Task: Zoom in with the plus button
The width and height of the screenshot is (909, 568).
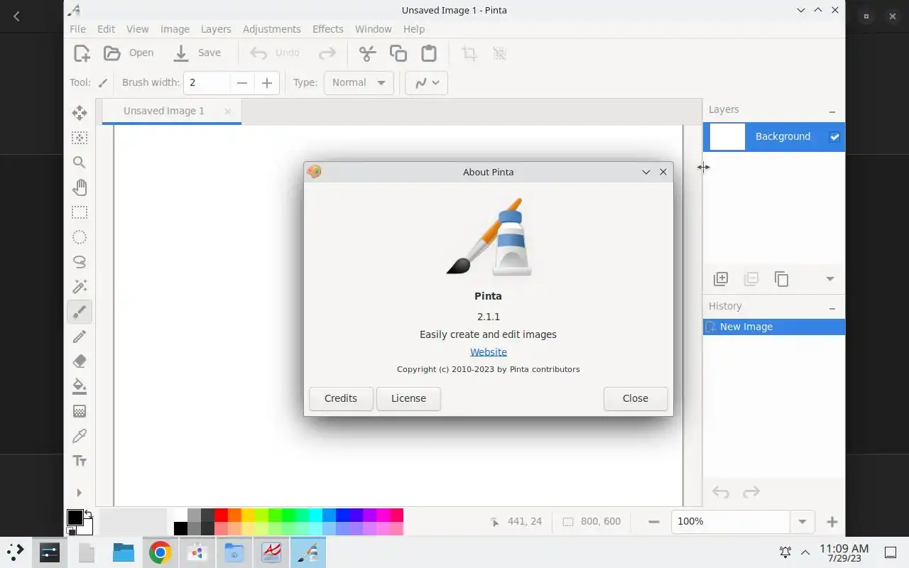Action: click(832, 522)
